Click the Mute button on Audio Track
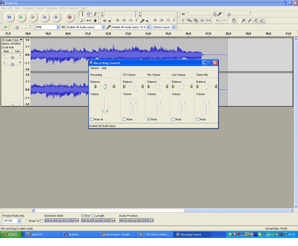The image size is (298, 246). coord(6,51)
